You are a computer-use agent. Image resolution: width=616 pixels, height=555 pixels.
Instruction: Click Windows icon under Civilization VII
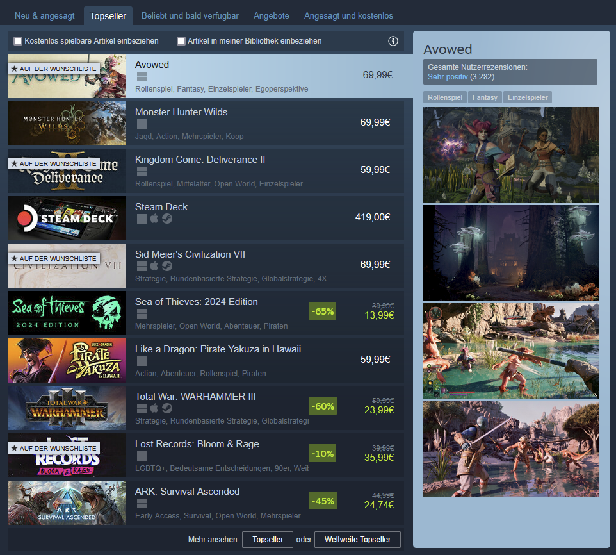tap(142, 267)
